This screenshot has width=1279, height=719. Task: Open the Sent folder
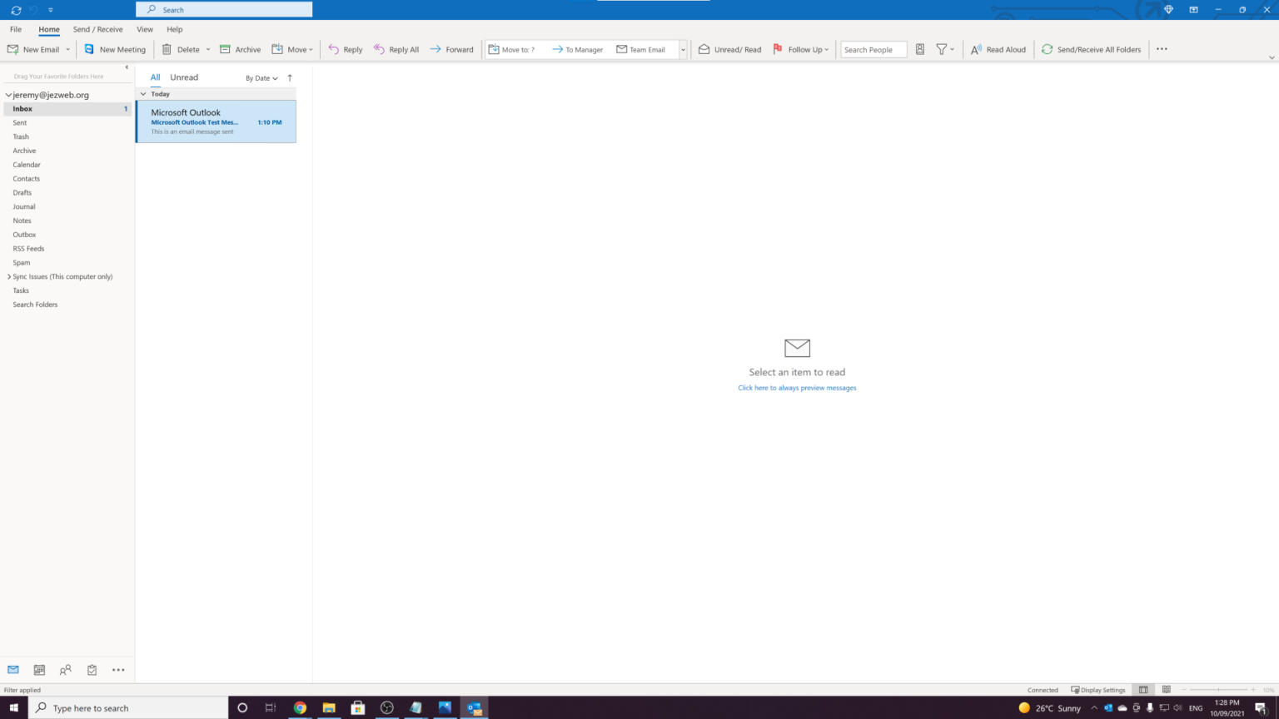[x=20, y=123]
